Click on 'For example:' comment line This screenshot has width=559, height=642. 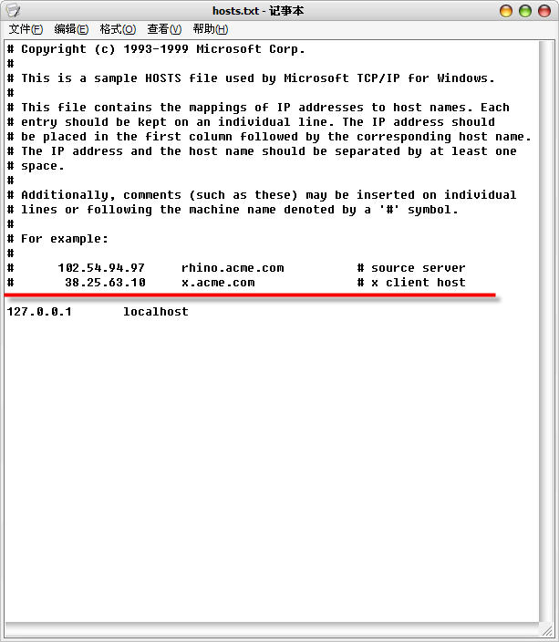tap(57, 239)
